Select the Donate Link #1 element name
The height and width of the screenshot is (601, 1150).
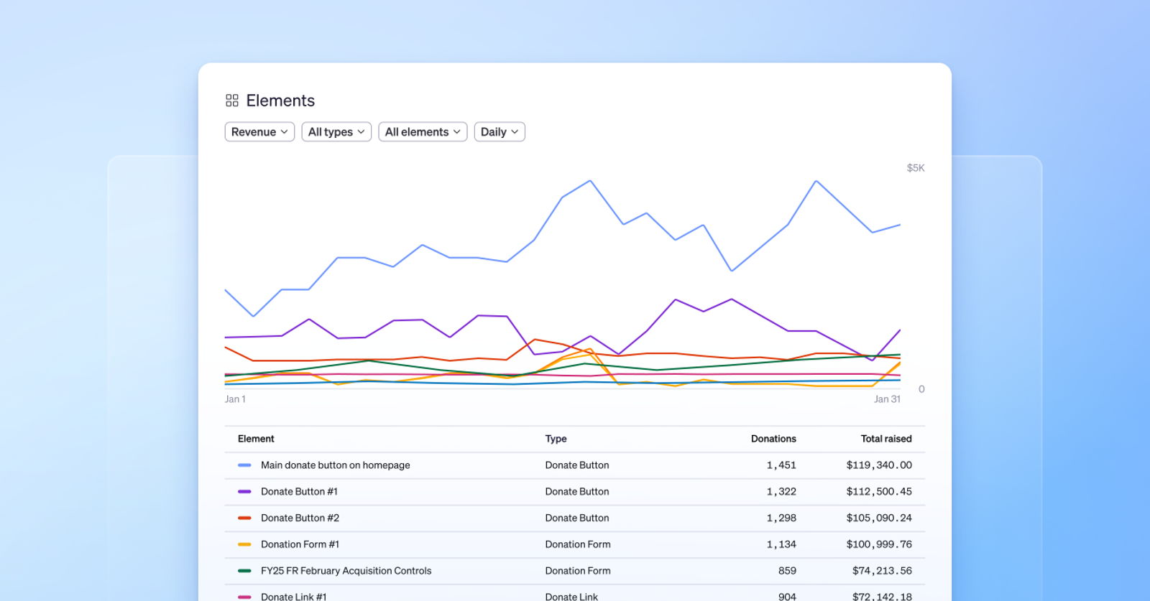[293, 597]
